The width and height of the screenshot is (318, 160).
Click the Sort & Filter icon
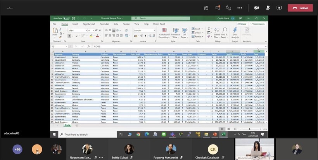(216, 30)
